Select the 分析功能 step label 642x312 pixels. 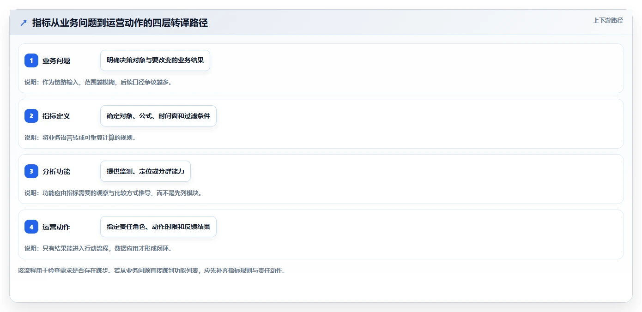(x=56, y=171)
